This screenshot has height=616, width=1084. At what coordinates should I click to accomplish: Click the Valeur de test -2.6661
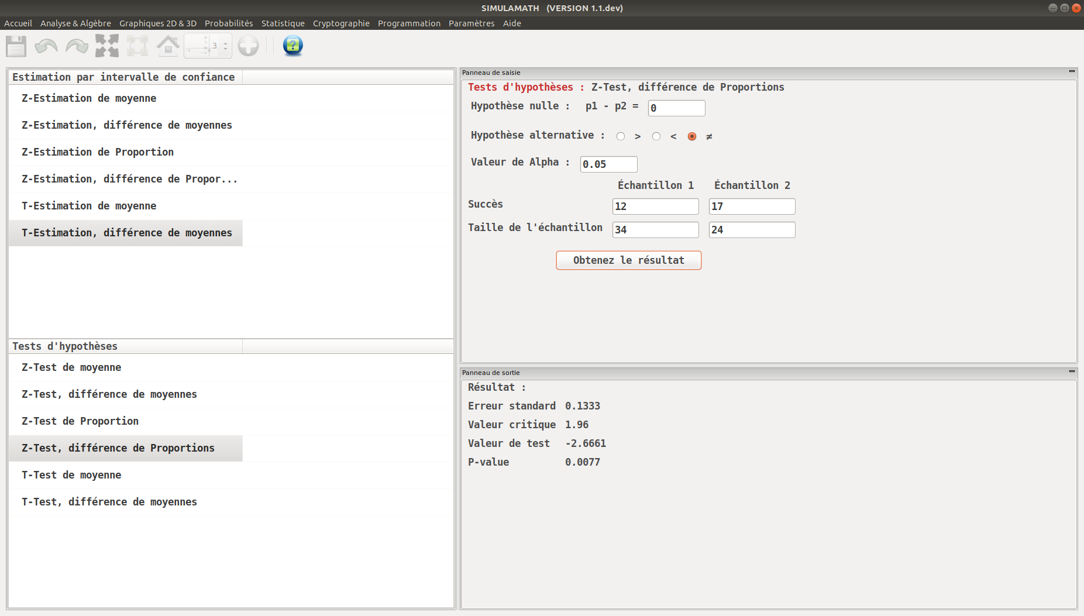click(585, 443)
